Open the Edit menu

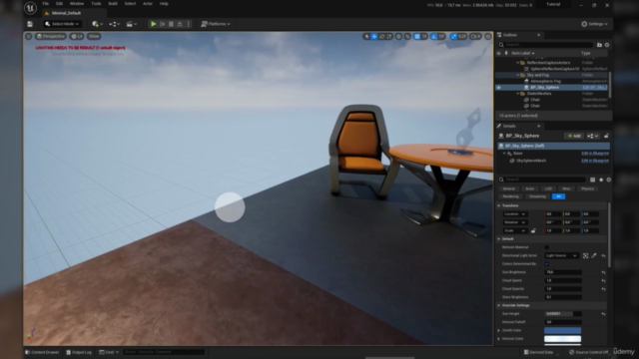[x=60, y=4]
